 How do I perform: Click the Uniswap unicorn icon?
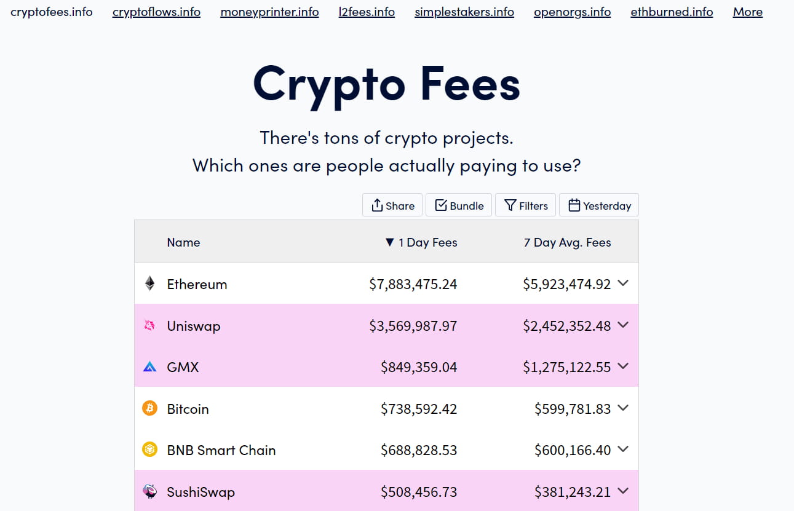coord(149,325)
